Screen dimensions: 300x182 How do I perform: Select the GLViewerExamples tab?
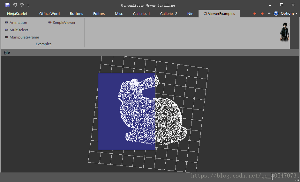tap(219, 14)
